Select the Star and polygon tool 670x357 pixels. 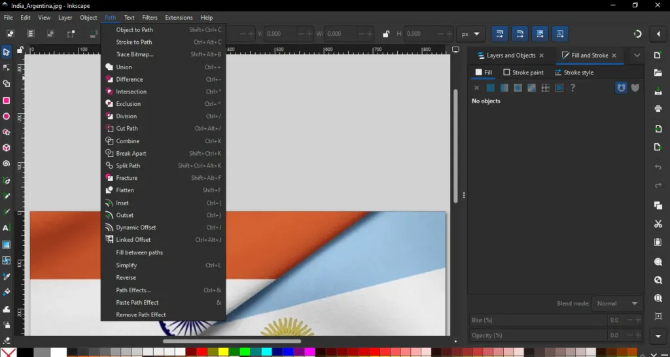(6, 132)
